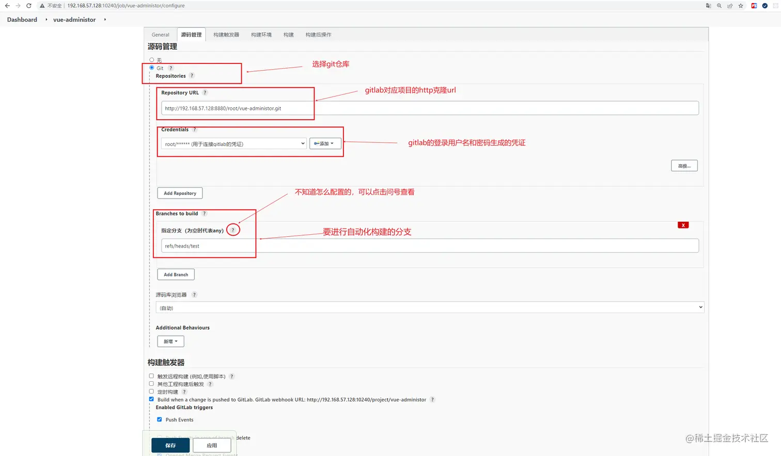Go back using the browser back arrow
781x456 pixels.
tap(7, 6)
